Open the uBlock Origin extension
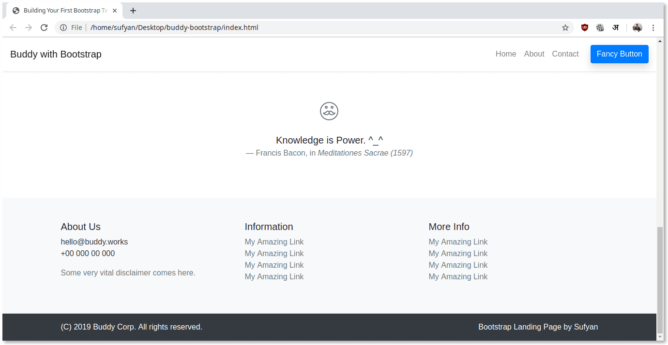The height and width of the screenshot is (345, 668). tap(584, 28)
